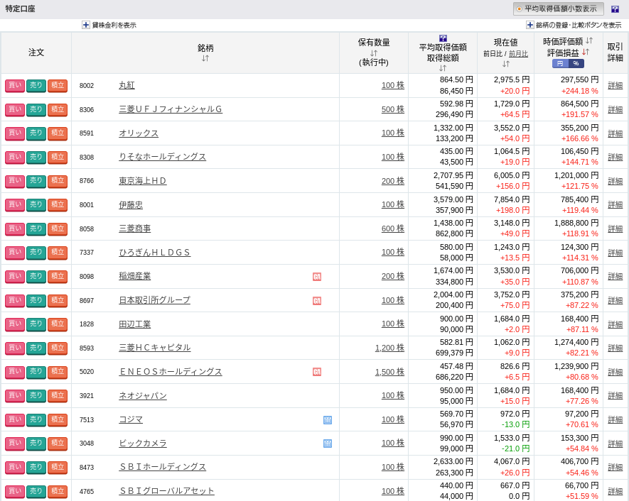Open help icon beside decimal display toggle
The image size is (629, 501).
pyautogui.click(x=615, y=9)
